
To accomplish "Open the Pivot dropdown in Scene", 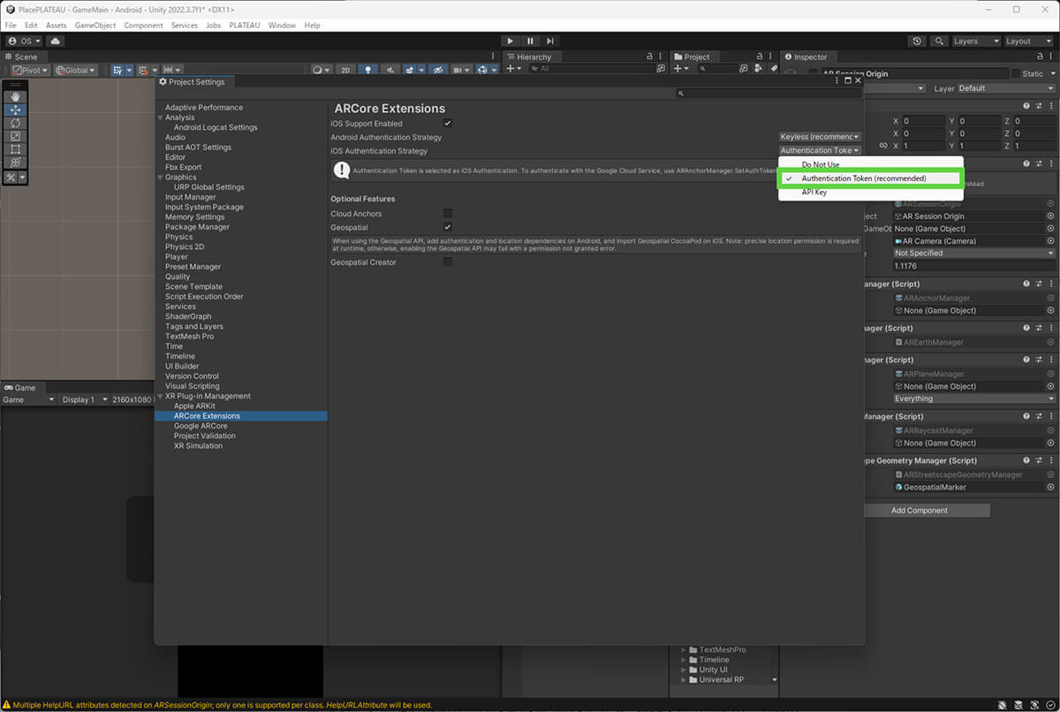I will click(29, 70).
